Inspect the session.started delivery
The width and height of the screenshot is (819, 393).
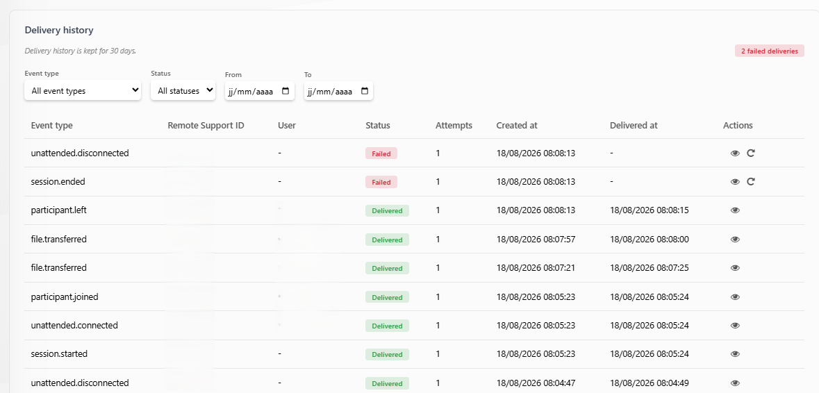(735, 354)
